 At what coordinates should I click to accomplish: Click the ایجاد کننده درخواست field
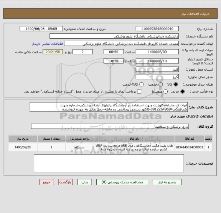coord(121,44)
